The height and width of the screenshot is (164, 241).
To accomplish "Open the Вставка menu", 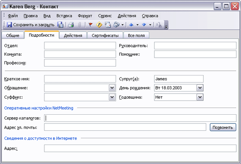I will pyautogui.click(x=64, y=16).
